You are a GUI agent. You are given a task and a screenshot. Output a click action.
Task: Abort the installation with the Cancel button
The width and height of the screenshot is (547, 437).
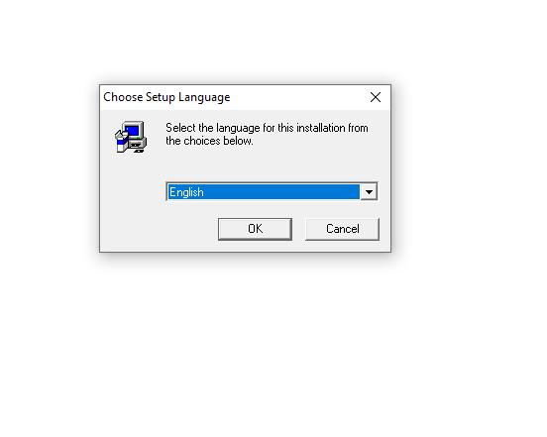point(342,229)
